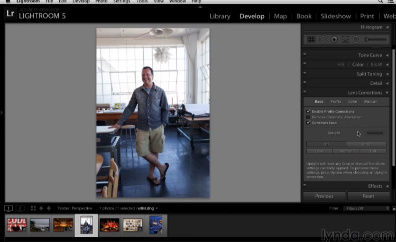Open the Settings menu in the menu bar
The width and height of the screenshot is (396, 242).
tap(121, 1)
